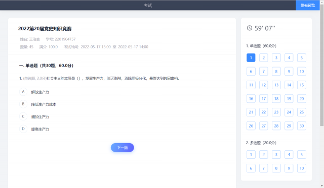Screen dimensions: 324x188
Task: Choose answer option C circle
Action: pyautogui.click(x=23, y=116)
